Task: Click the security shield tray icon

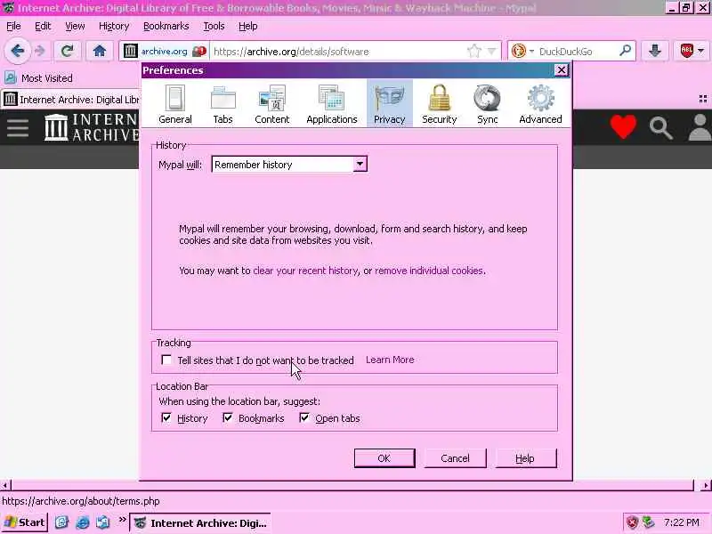Action: (x=632, y=522)
